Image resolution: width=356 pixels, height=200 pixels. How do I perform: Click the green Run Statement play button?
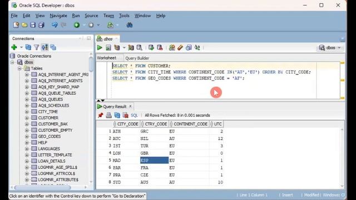pos(100,48)
